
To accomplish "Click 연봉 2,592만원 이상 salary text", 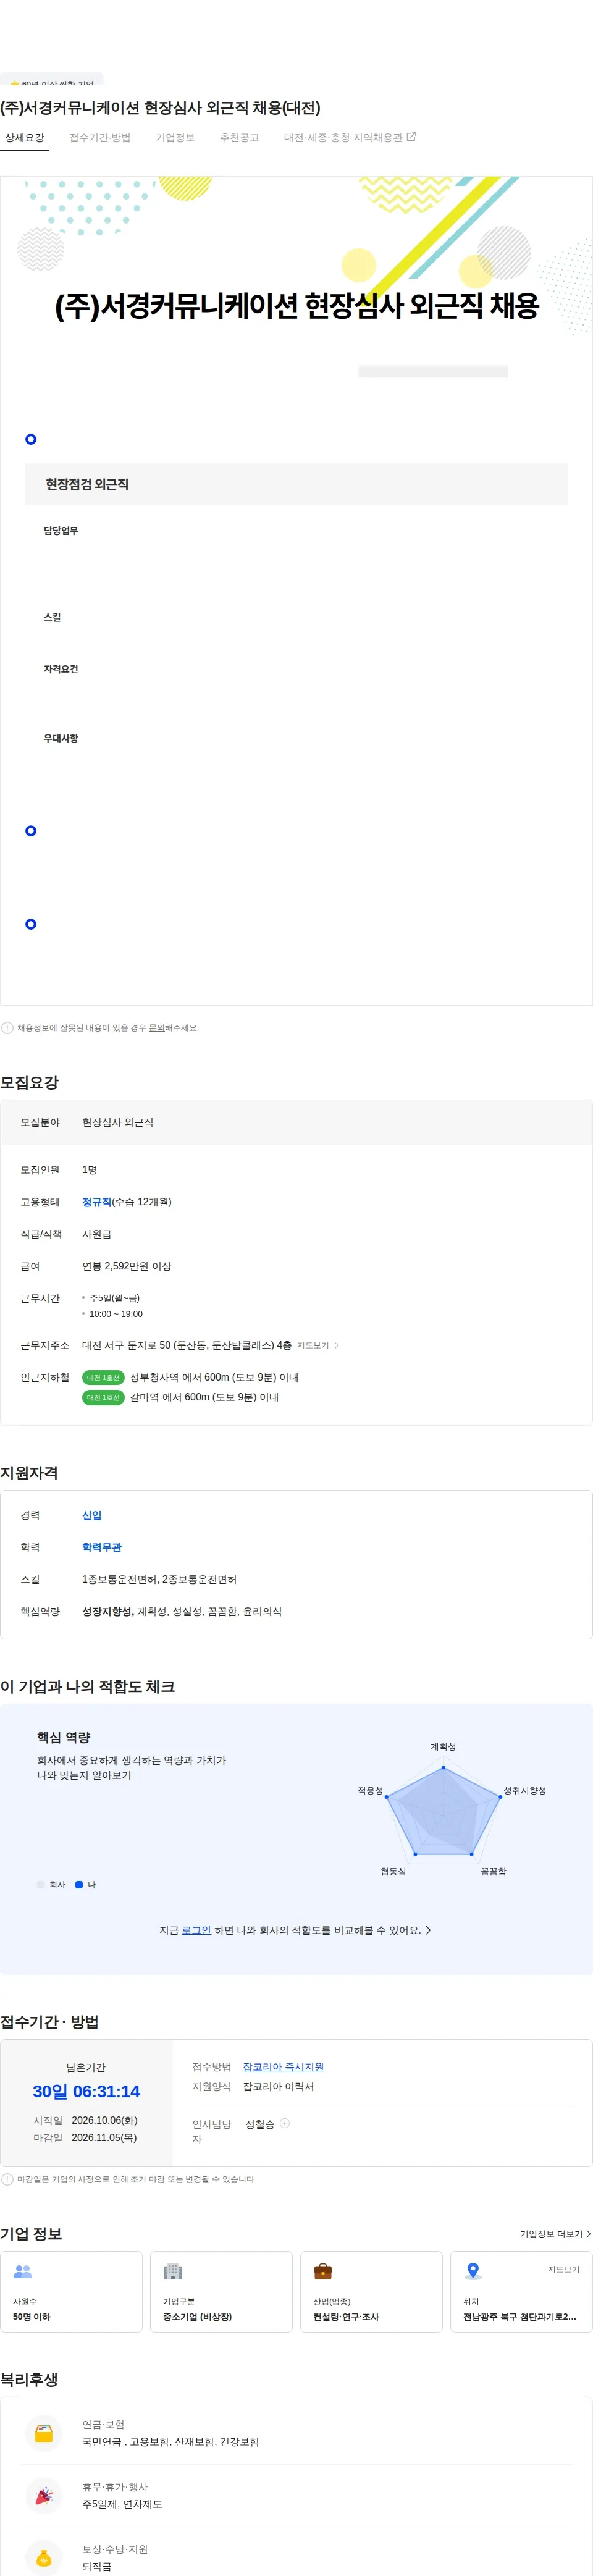I will [127, 1266].
